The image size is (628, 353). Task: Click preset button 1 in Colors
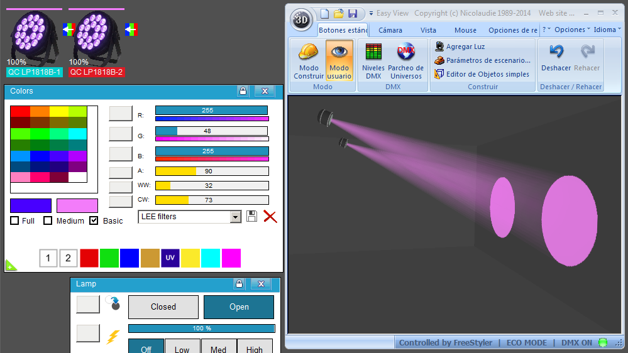pyautogui.click(x=48, y=258)
